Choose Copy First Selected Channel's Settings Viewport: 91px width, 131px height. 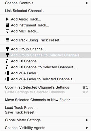(x=45, y=87)
